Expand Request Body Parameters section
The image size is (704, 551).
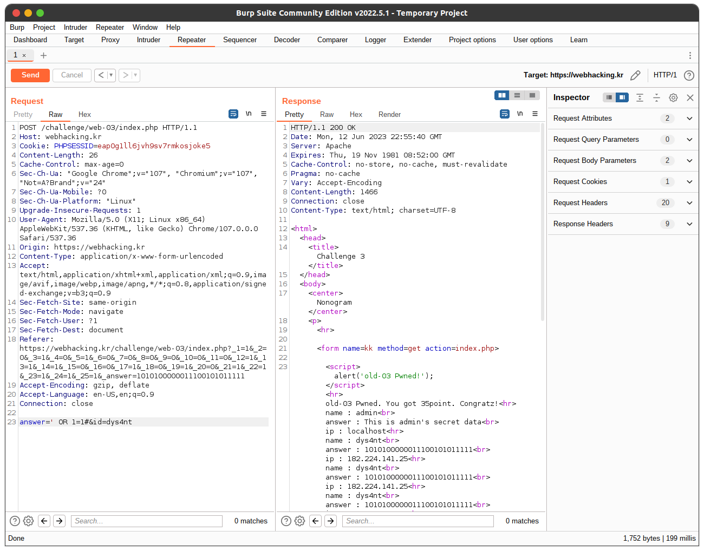623,161
